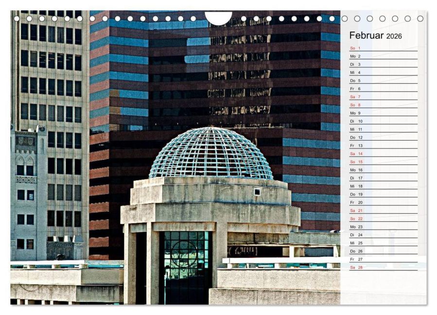Select the So 22 calendar row

coord(384,219)
